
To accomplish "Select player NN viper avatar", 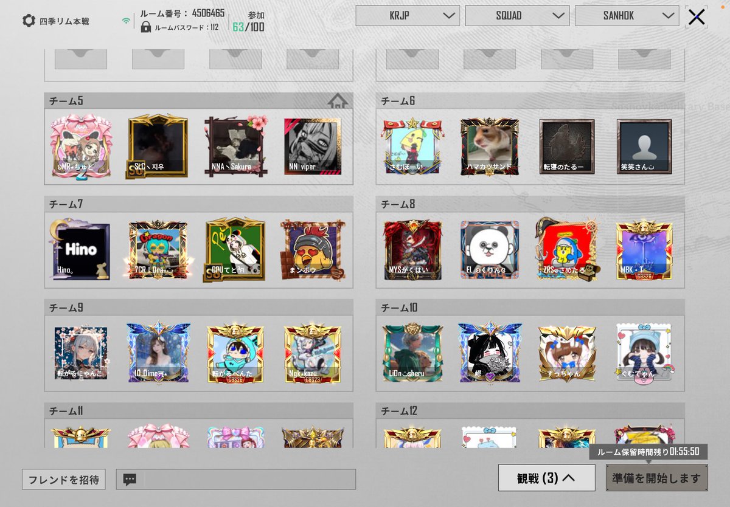I will point(313,147).
